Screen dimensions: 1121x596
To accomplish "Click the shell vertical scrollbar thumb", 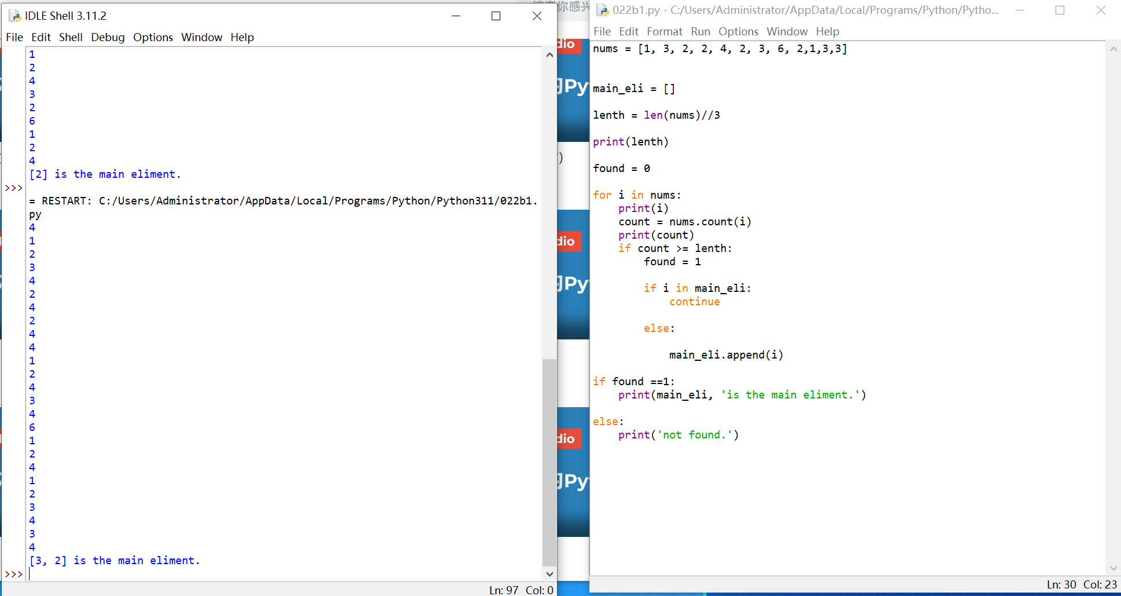I will [x=549, y=462].
